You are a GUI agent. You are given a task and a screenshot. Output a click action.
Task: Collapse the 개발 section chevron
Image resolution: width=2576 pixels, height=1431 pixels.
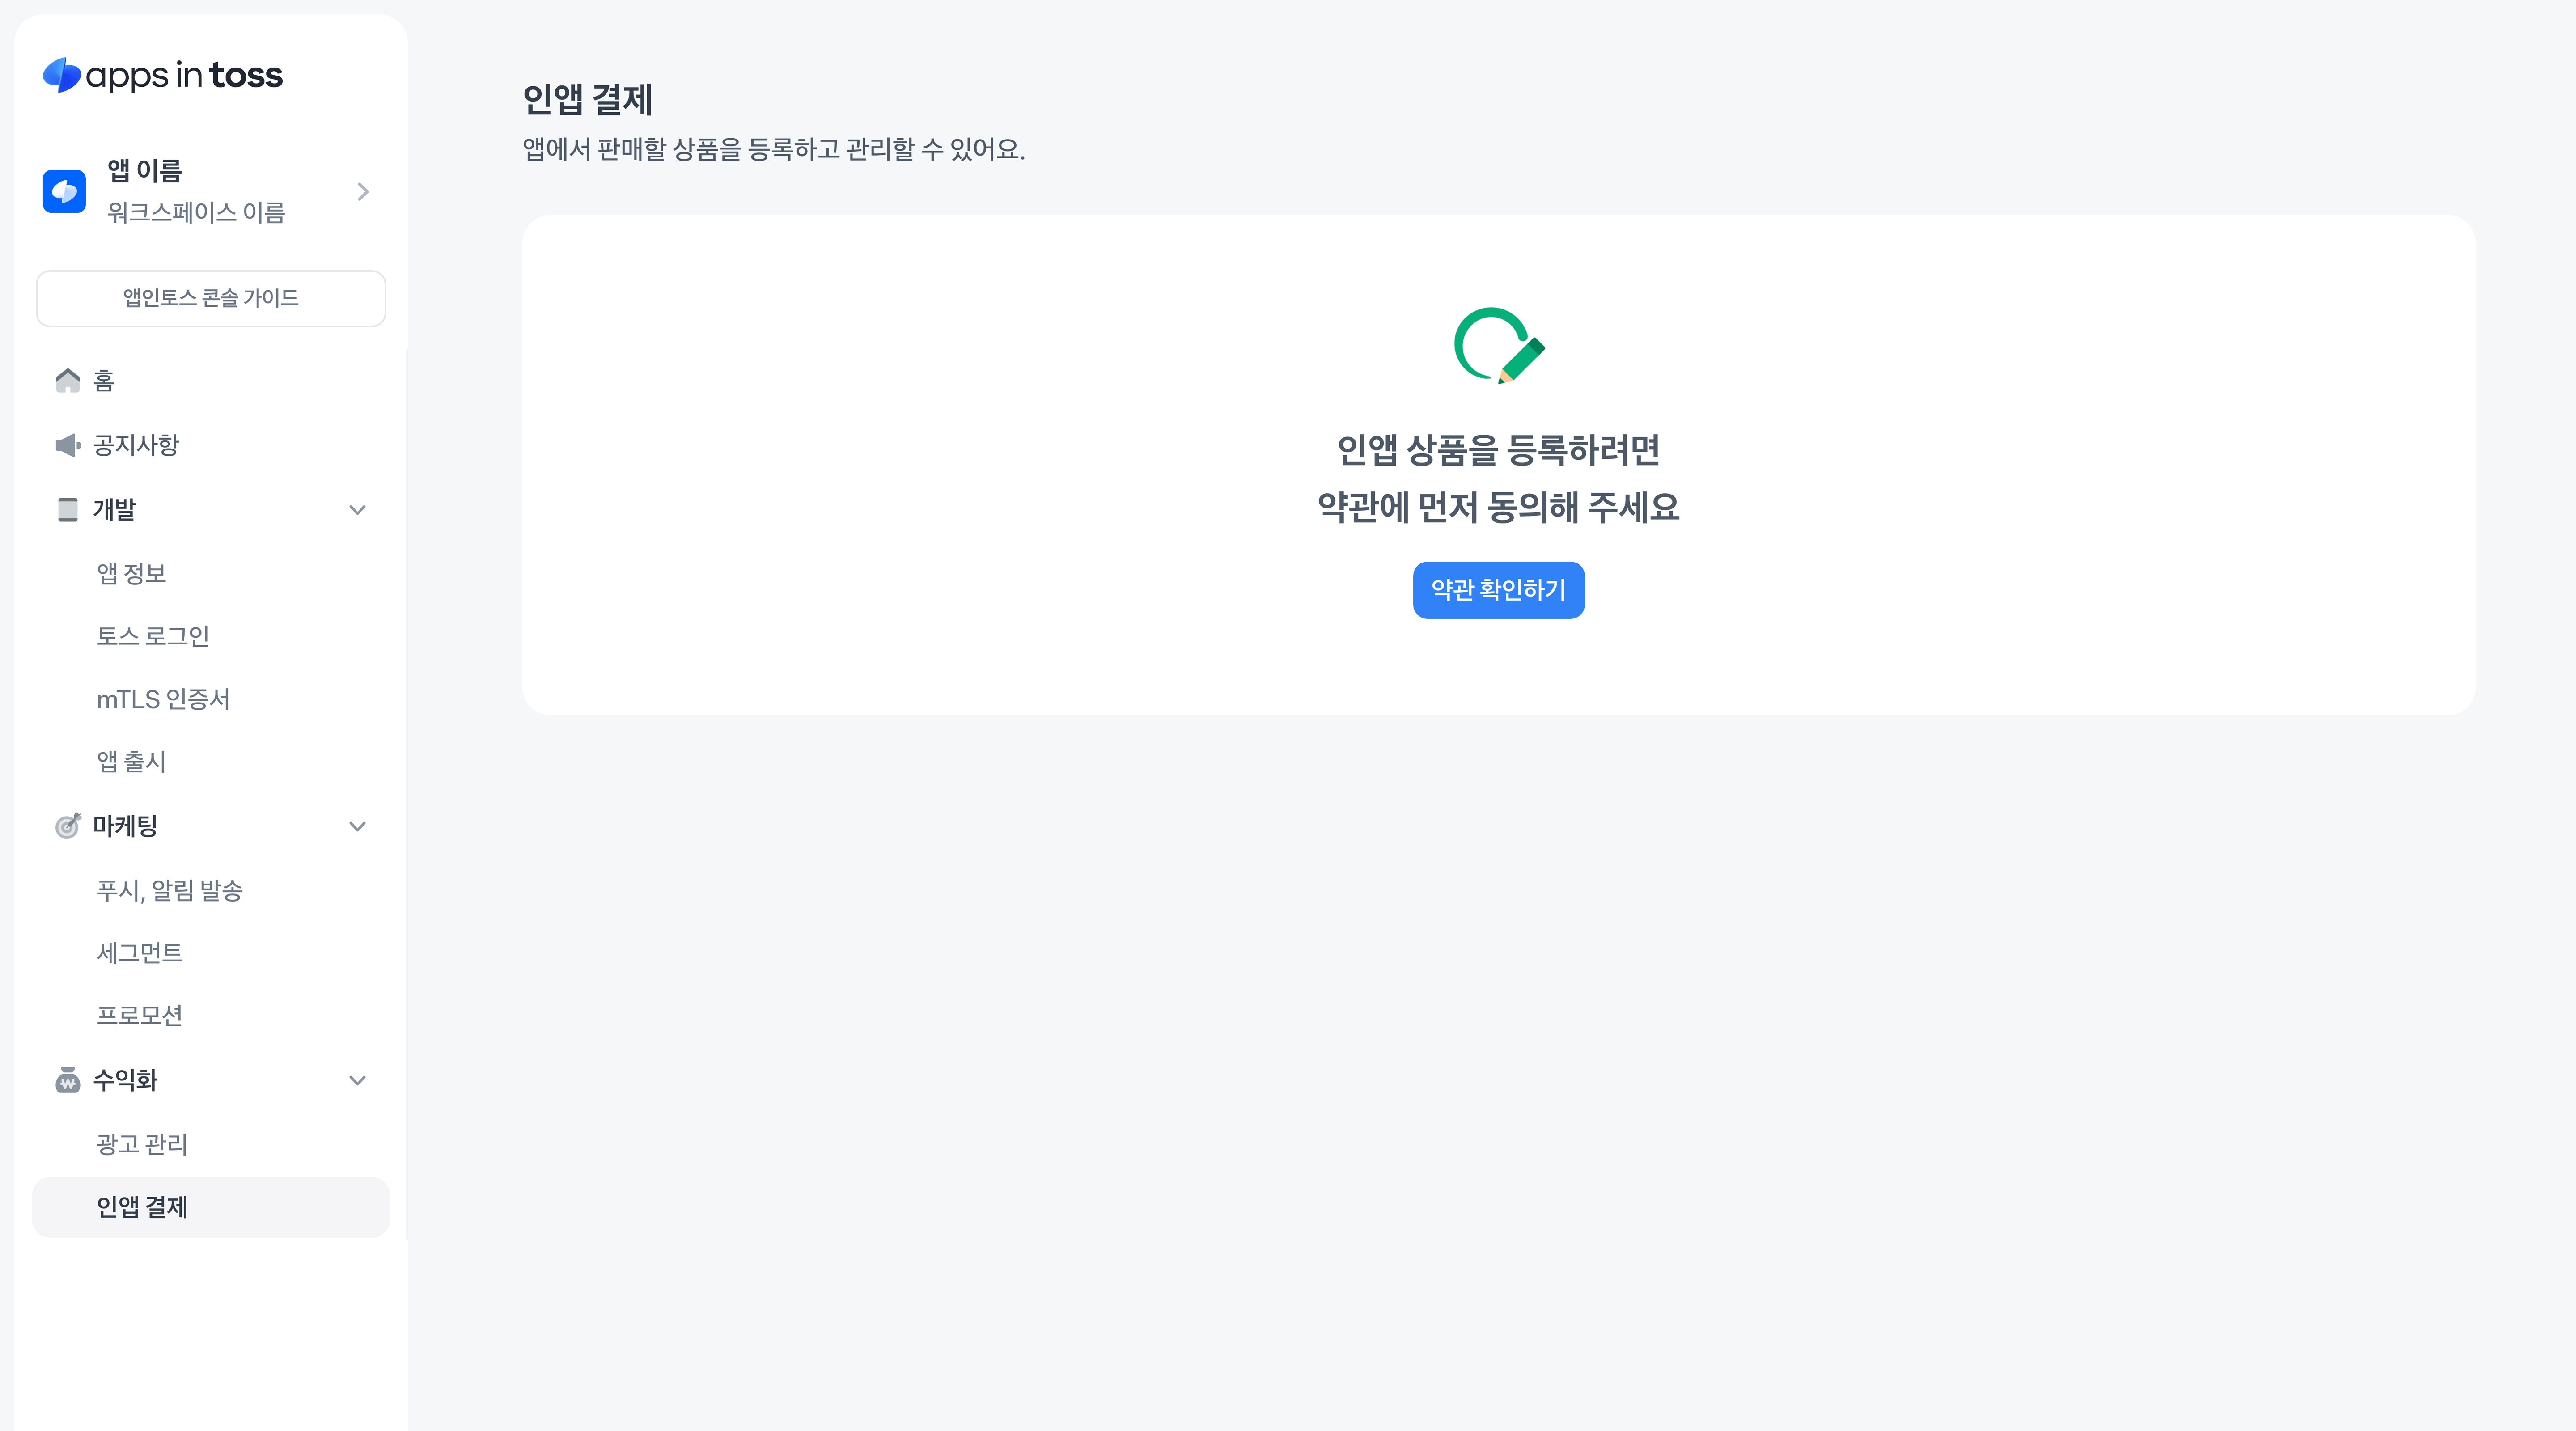(x=357, y=509)
